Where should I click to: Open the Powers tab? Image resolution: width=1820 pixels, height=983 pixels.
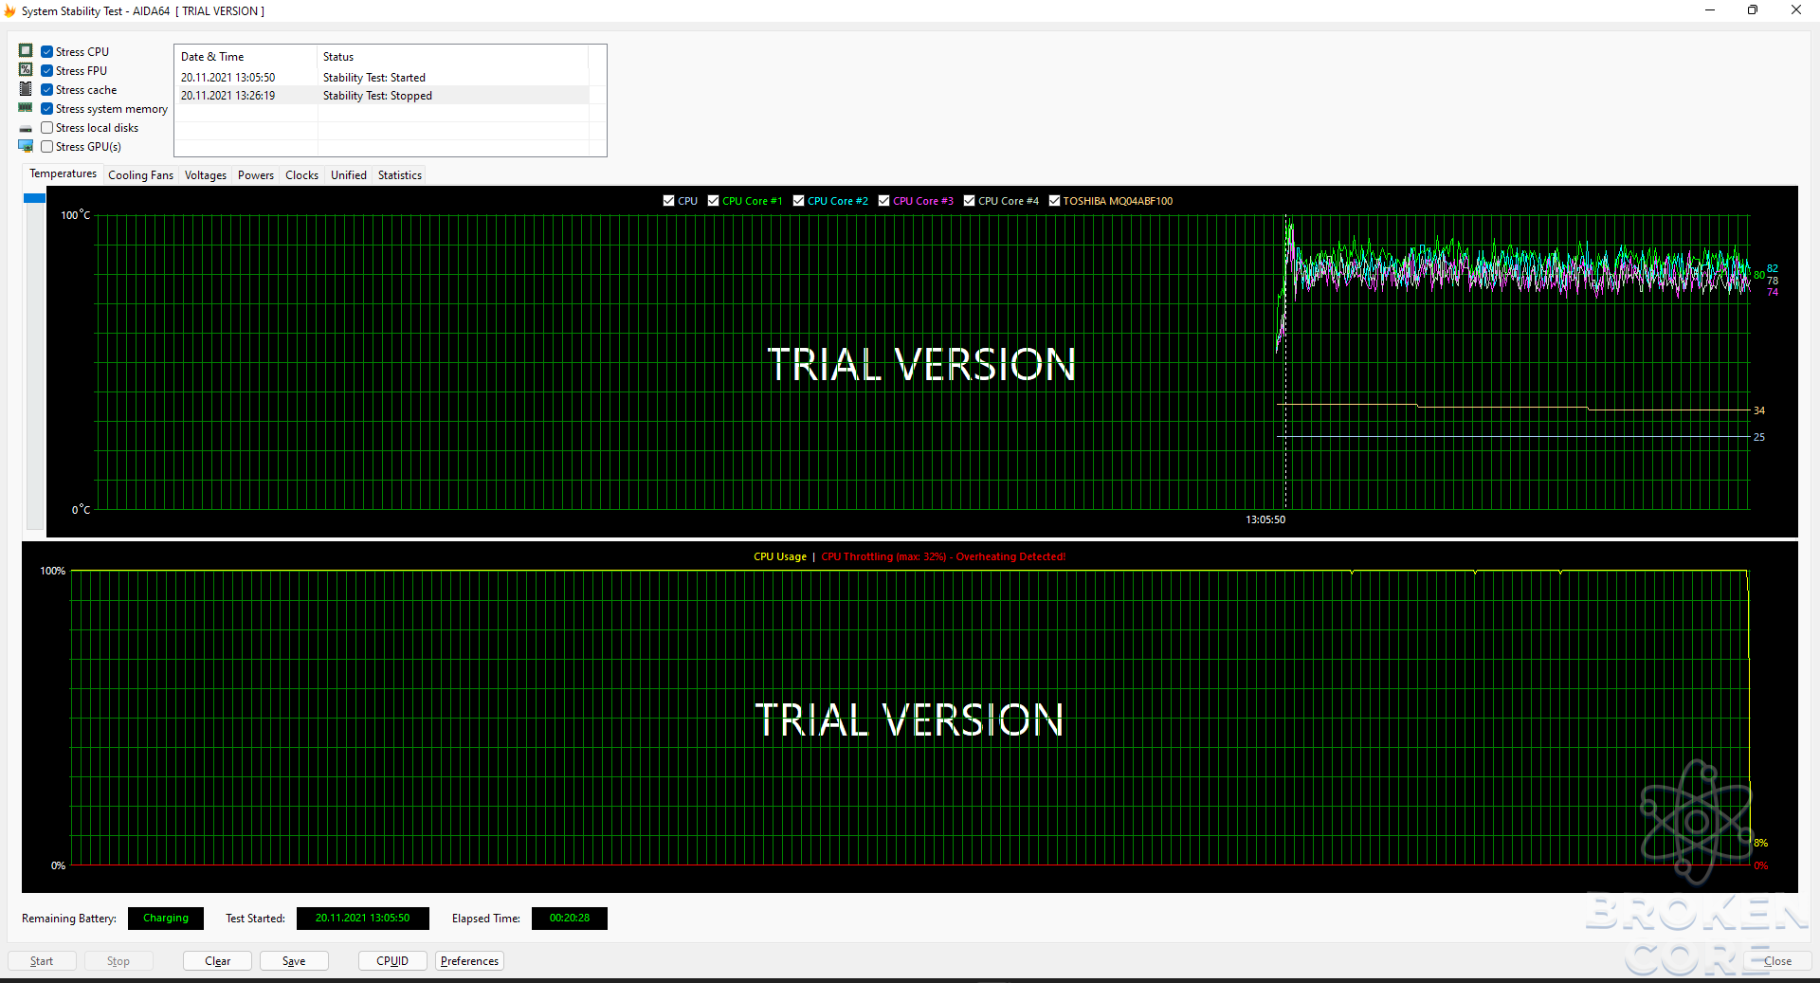point(256,175)
